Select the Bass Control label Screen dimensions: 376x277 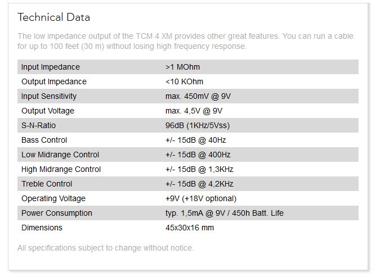click(44, 140)
